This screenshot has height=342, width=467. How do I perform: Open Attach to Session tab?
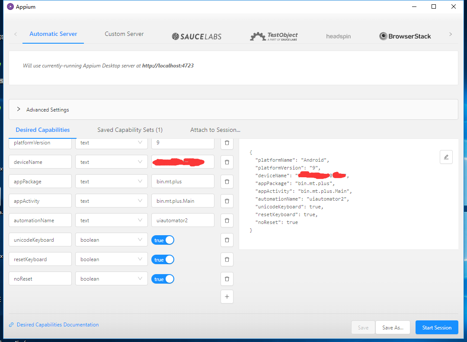(215, 130)
